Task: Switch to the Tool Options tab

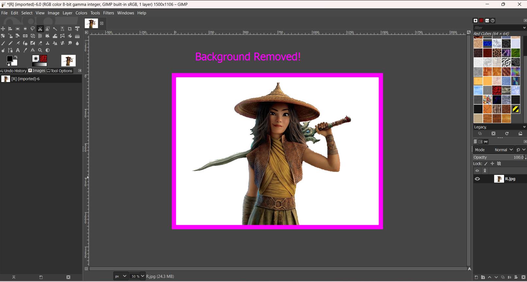Action: (x=59, y=71)
